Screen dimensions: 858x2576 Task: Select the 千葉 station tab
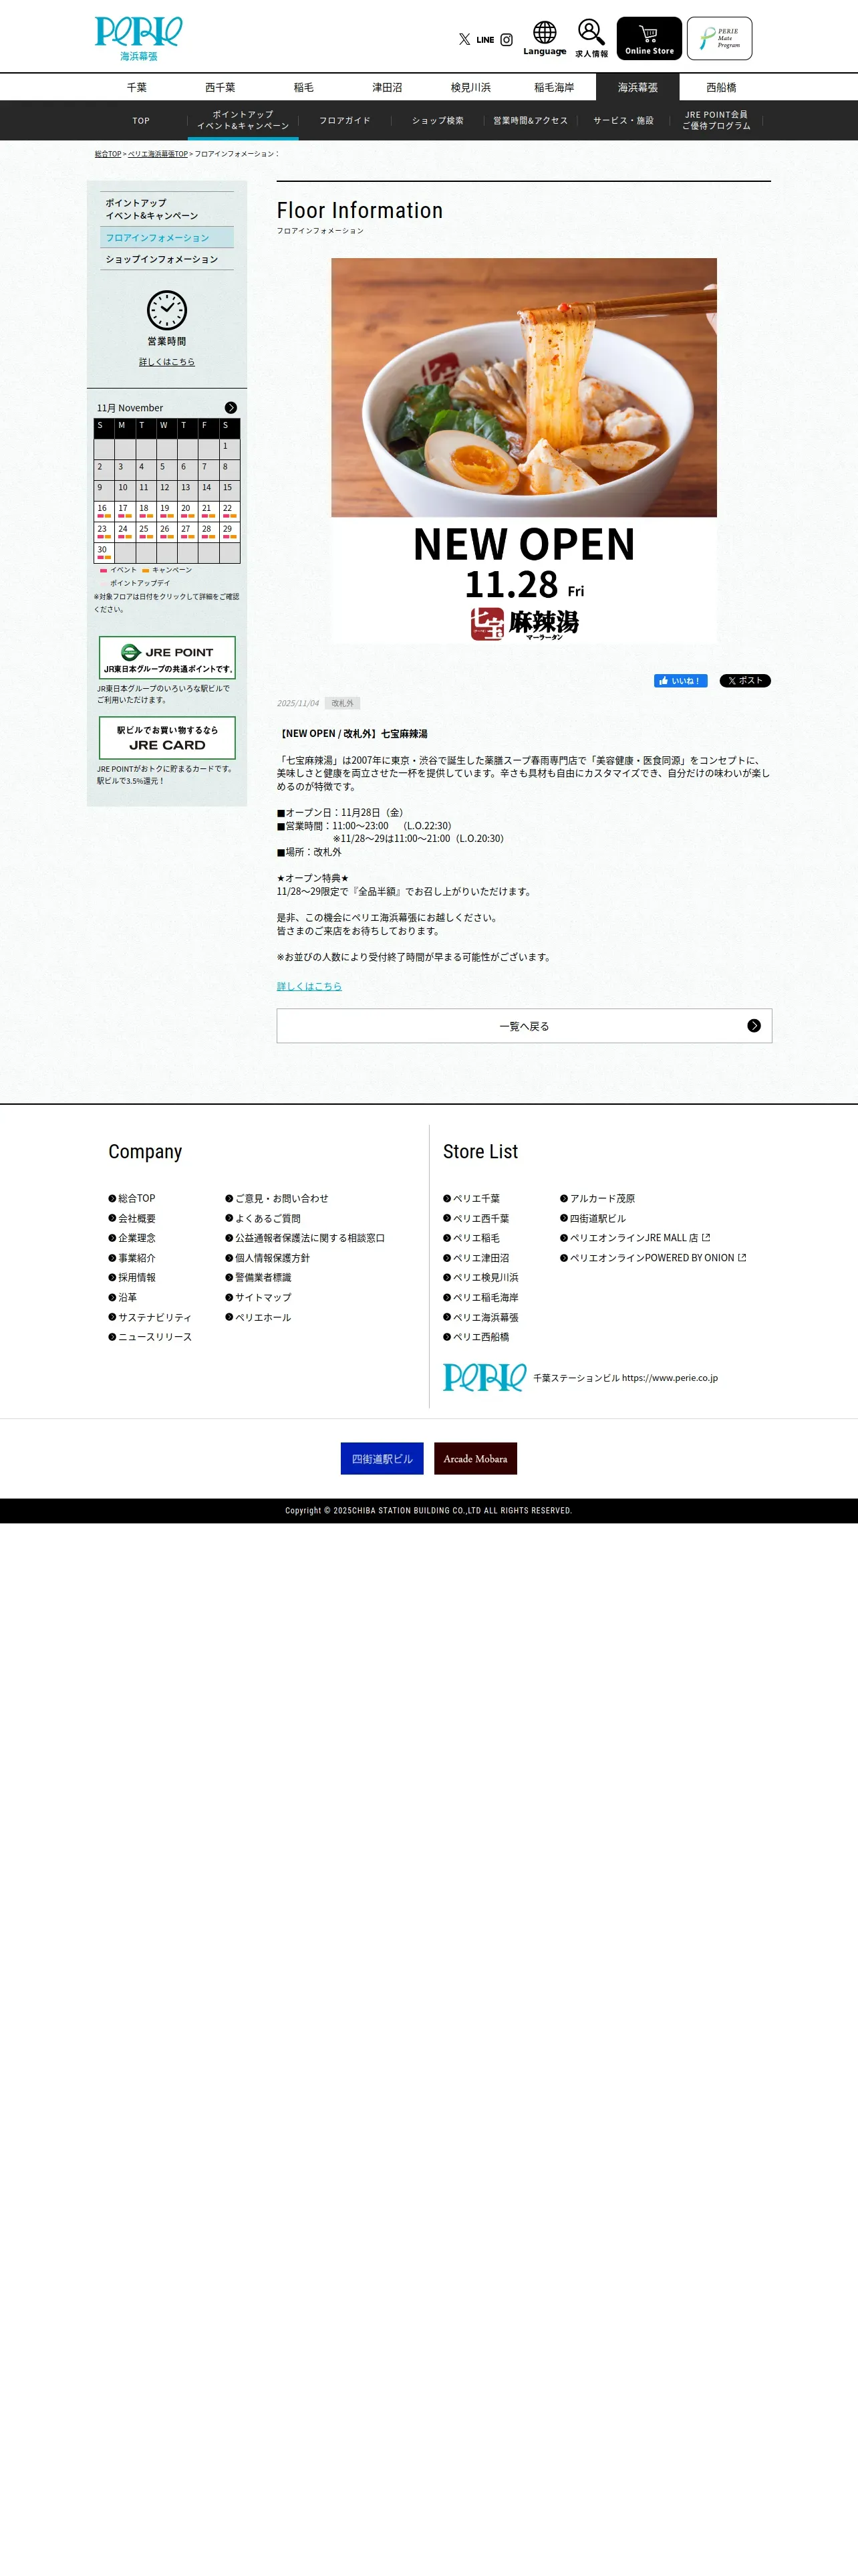[x=137, y=87]
